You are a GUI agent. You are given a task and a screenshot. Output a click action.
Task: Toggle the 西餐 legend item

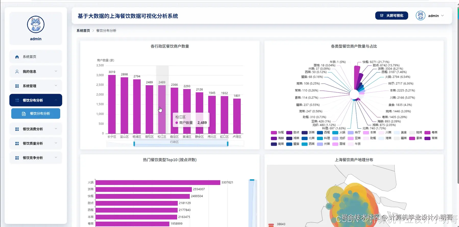coord(323,132)
